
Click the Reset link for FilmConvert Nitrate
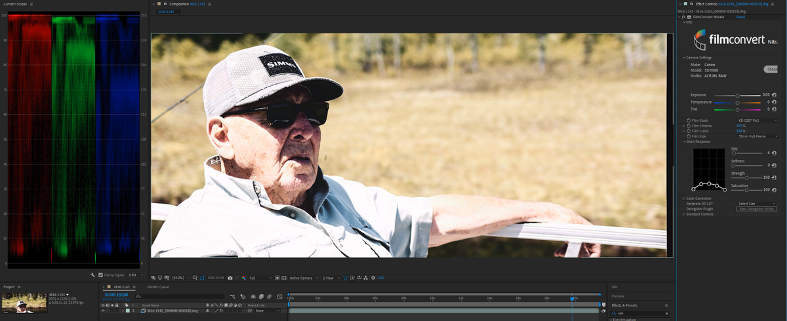click(740, 16)
